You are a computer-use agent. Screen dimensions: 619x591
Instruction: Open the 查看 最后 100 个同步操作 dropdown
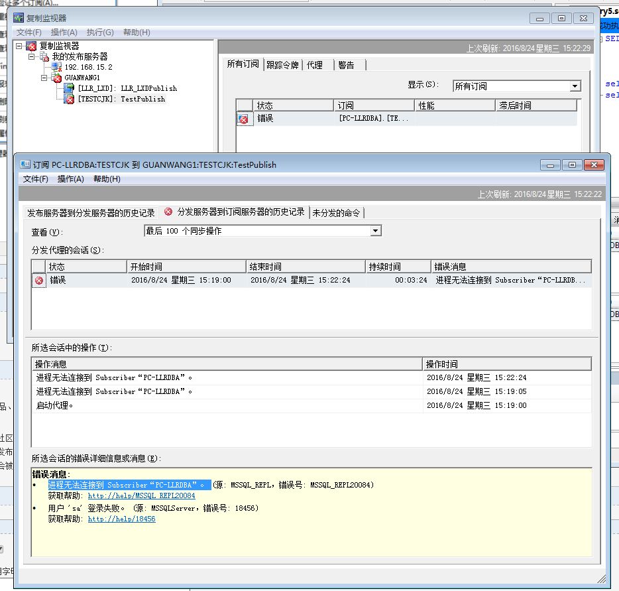[x=375, y=231]
